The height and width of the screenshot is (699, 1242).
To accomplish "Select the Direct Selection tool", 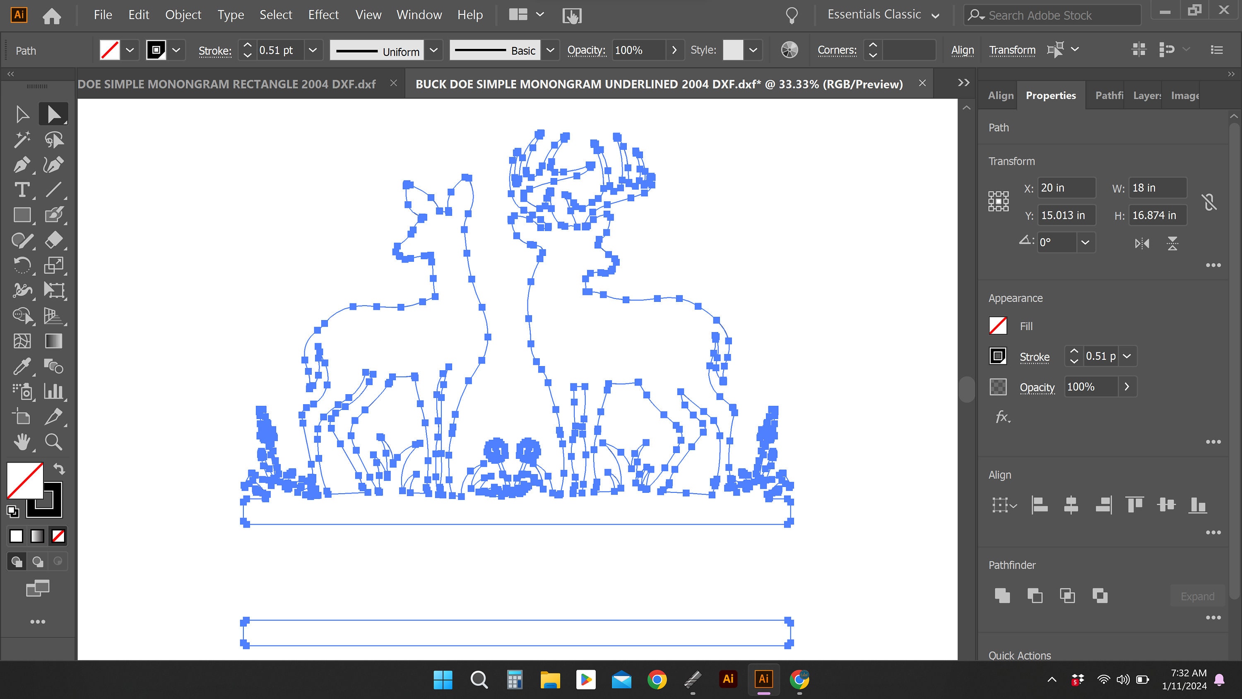I will click(x=53, y=113).
